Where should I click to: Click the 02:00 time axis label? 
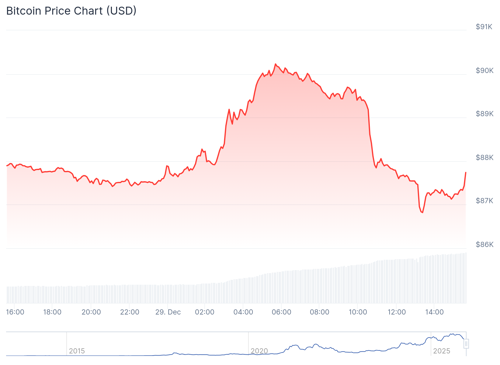point(205,312)
